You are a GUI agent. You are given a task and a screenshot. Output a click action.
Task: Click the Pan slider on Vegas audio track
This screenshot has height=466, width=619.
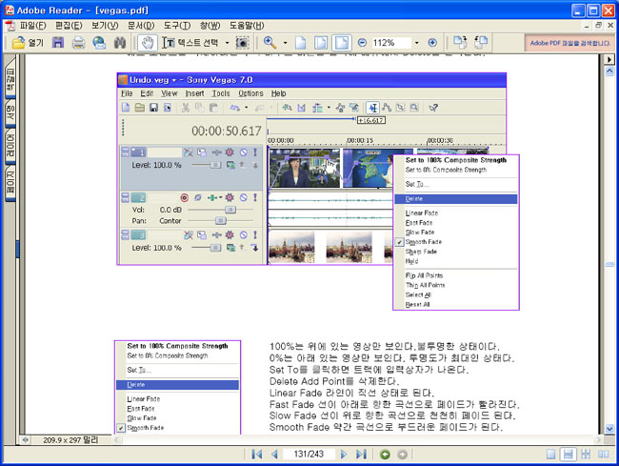click(220, 221)
